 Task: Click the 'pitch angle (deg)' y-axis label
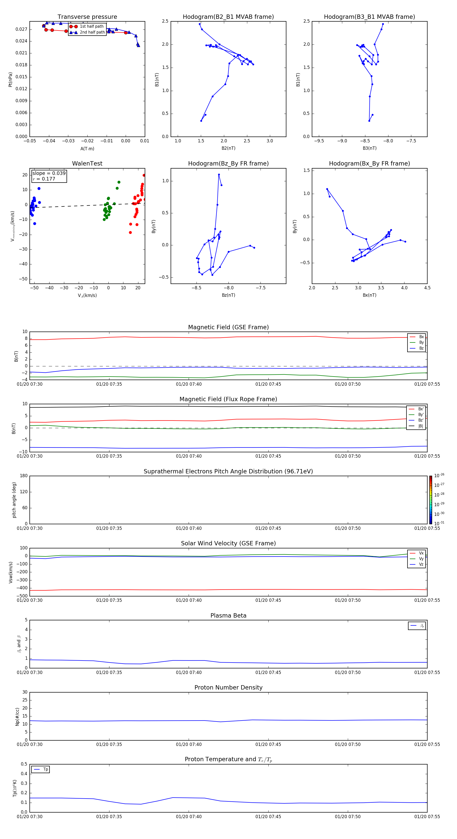point(14,500)
